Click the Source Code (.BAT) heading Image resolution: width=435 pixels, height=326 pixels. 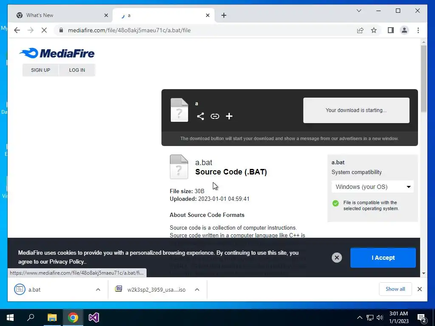point(231,172)
